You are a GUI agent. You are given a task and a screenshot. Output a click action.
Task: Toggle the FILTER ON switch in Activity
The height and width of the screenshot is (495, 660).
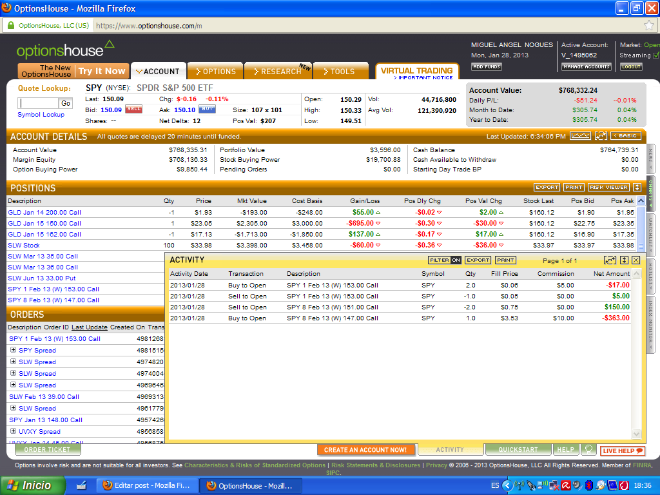click(445, 260)
